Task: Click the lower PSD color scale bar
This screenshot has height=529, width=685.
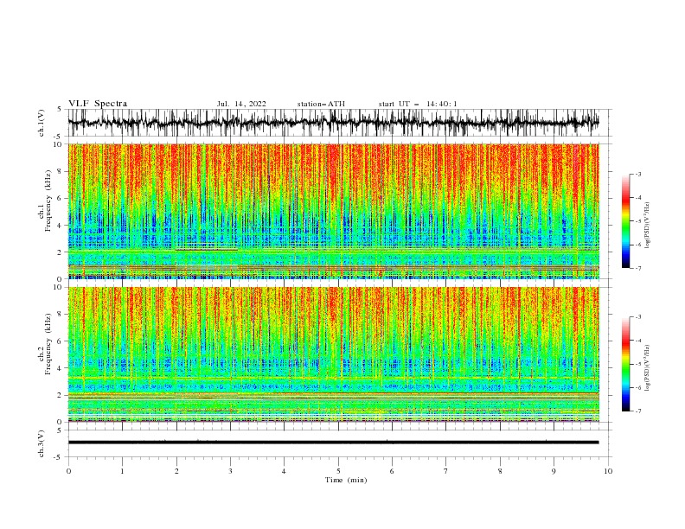Action: point(625,364)
